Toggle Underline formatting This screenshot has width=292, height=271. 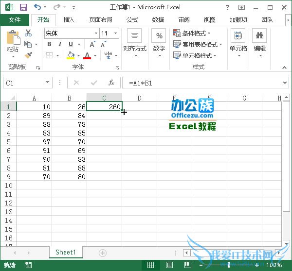tap(71, 44)
